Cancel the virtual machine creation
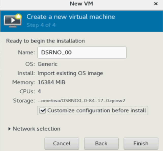The image size is (163, 151). [62, 144]
